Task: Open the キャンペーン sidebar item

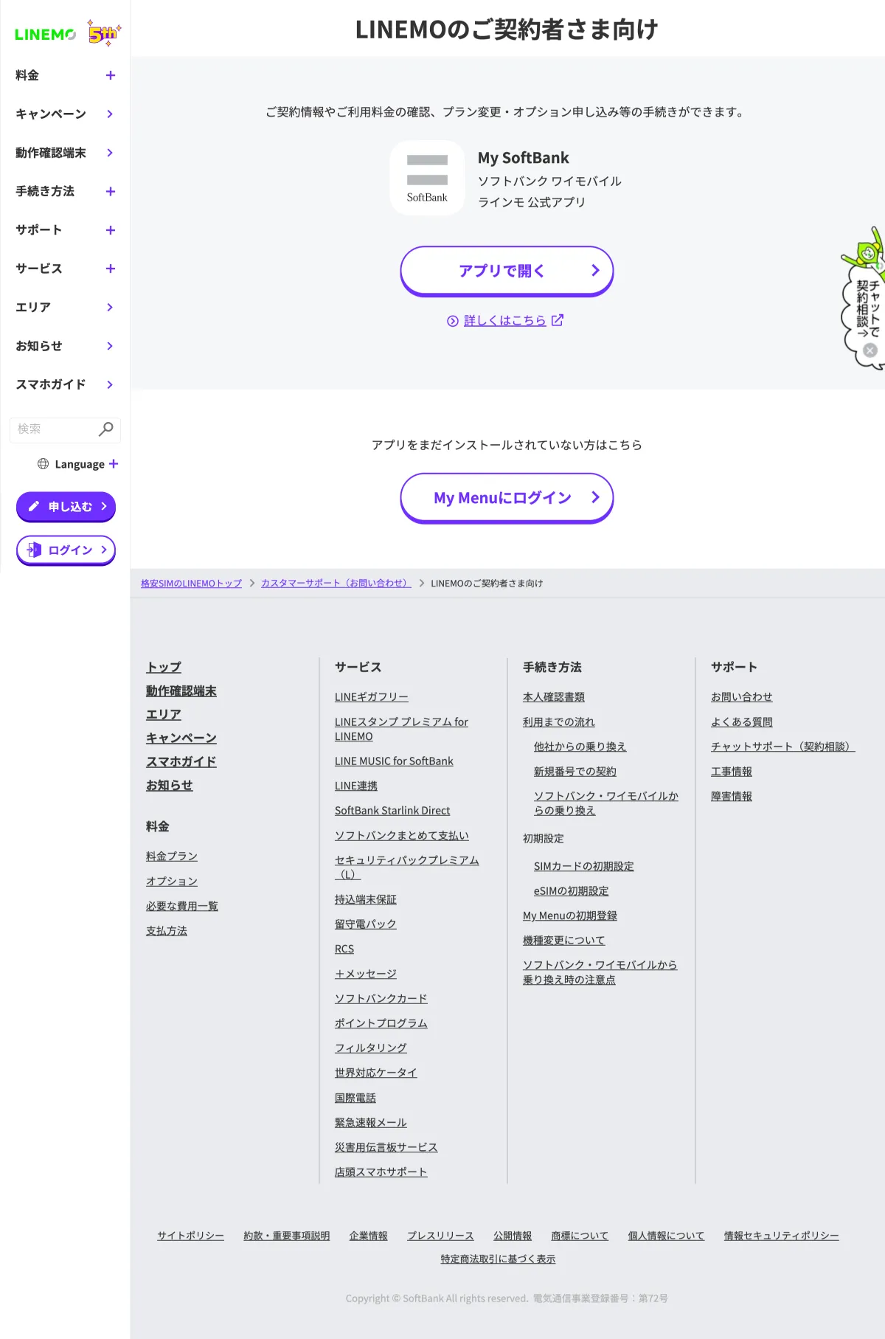Action: tap(65, 114)
